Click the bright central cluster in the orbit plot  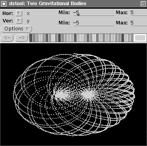coord(75,94)
